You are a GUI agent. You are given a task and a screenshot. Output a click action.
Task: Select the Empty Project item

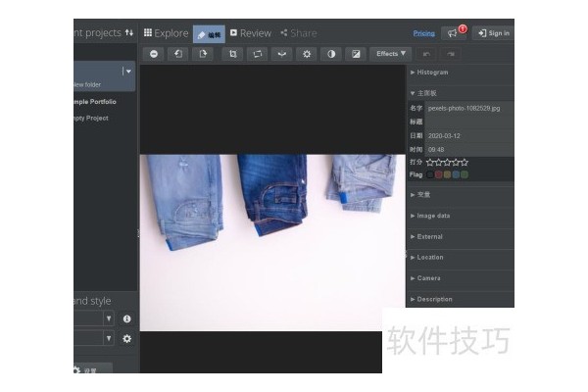(x=91, y=119)
